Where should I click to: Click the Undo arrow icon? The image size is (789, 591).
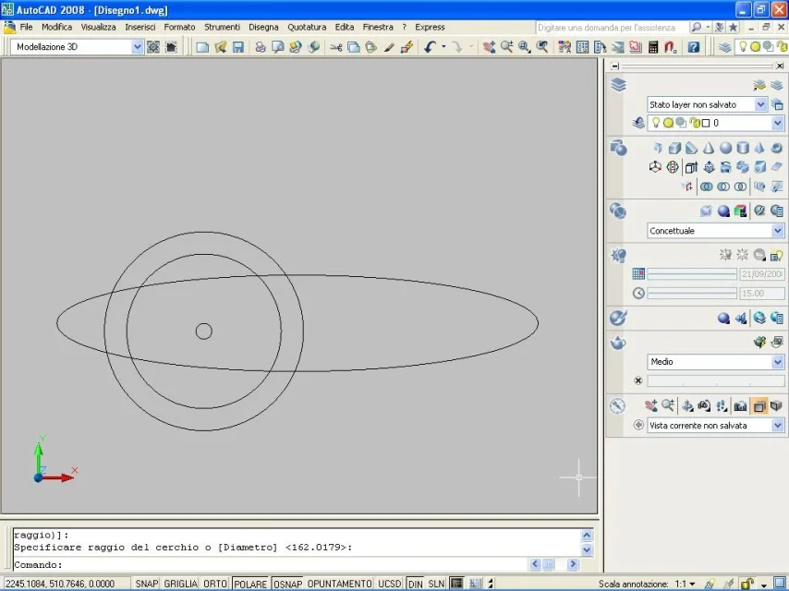click(x=430, y=47)
